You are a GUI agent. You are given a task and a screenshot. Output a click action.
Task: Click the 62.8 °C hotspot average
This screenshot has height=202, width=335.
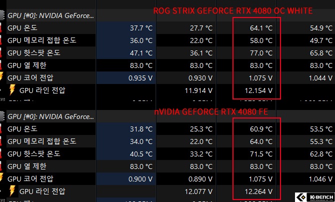321,154
